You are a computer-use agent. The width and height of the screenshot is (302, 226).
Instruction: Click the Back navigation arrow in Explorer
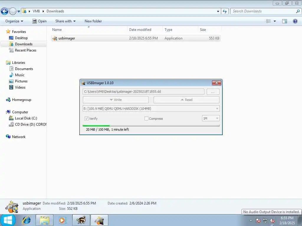point(4,11)
